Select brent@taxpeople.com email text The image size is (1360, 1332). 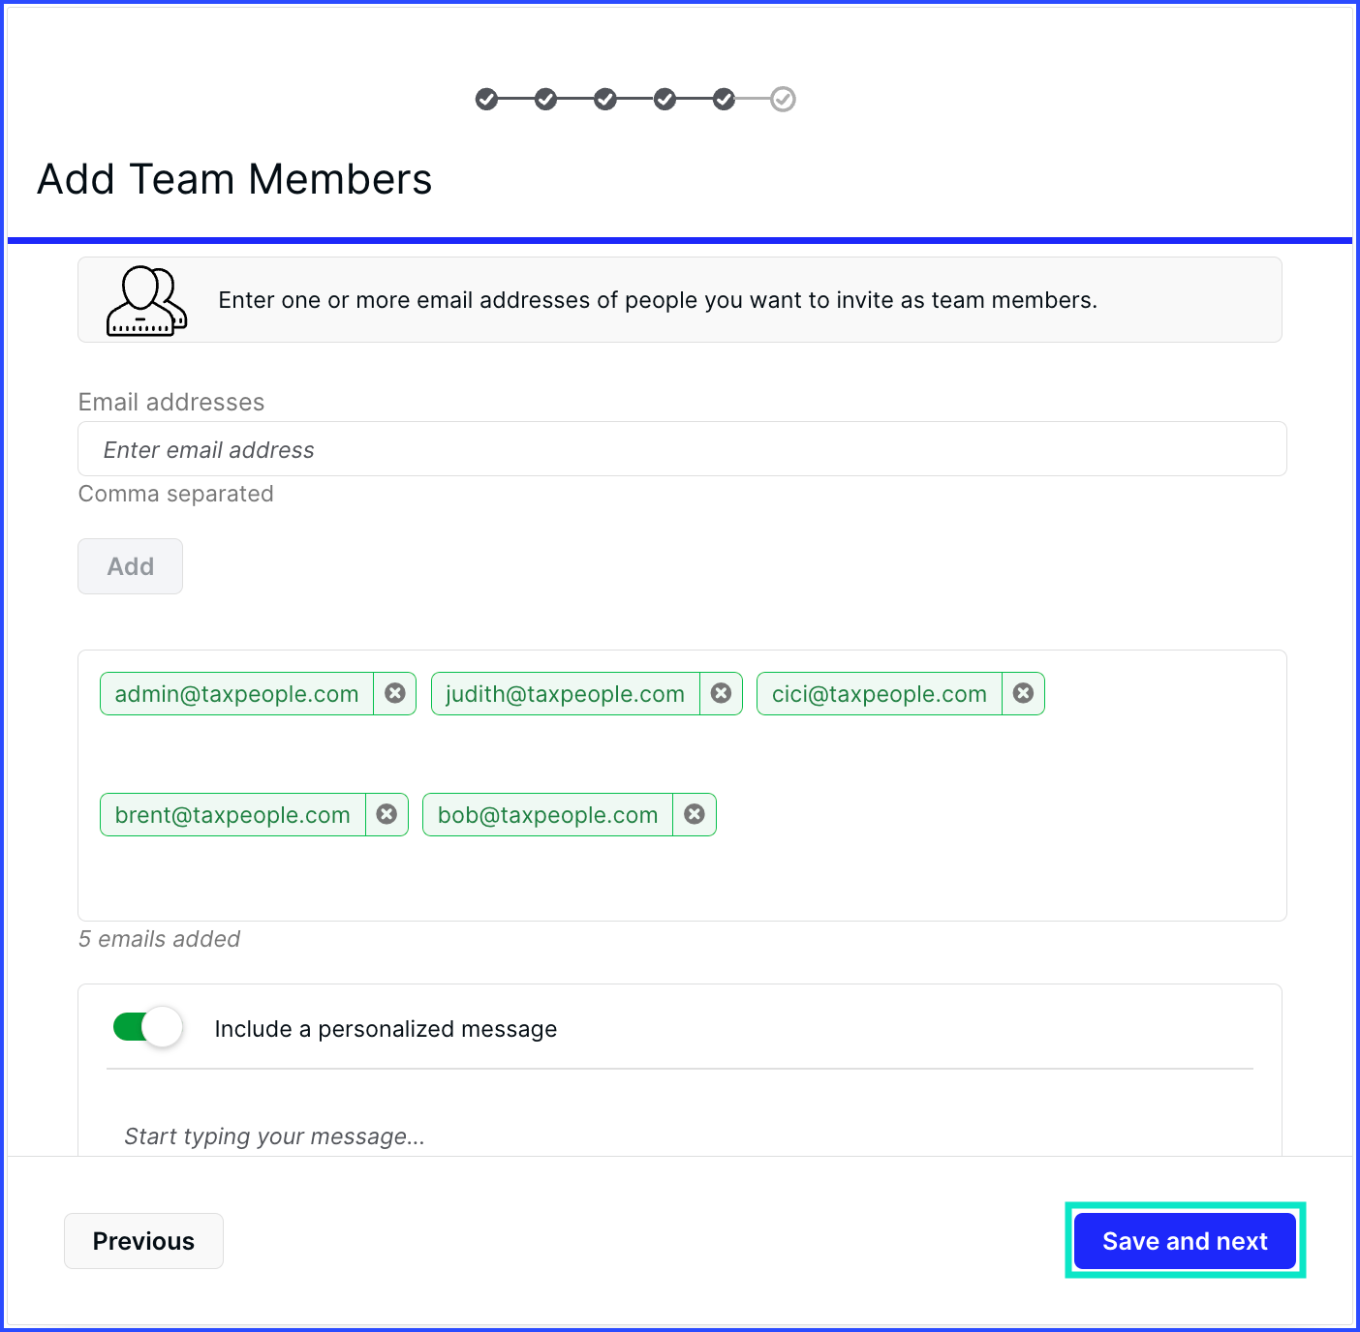coord(232,815)
